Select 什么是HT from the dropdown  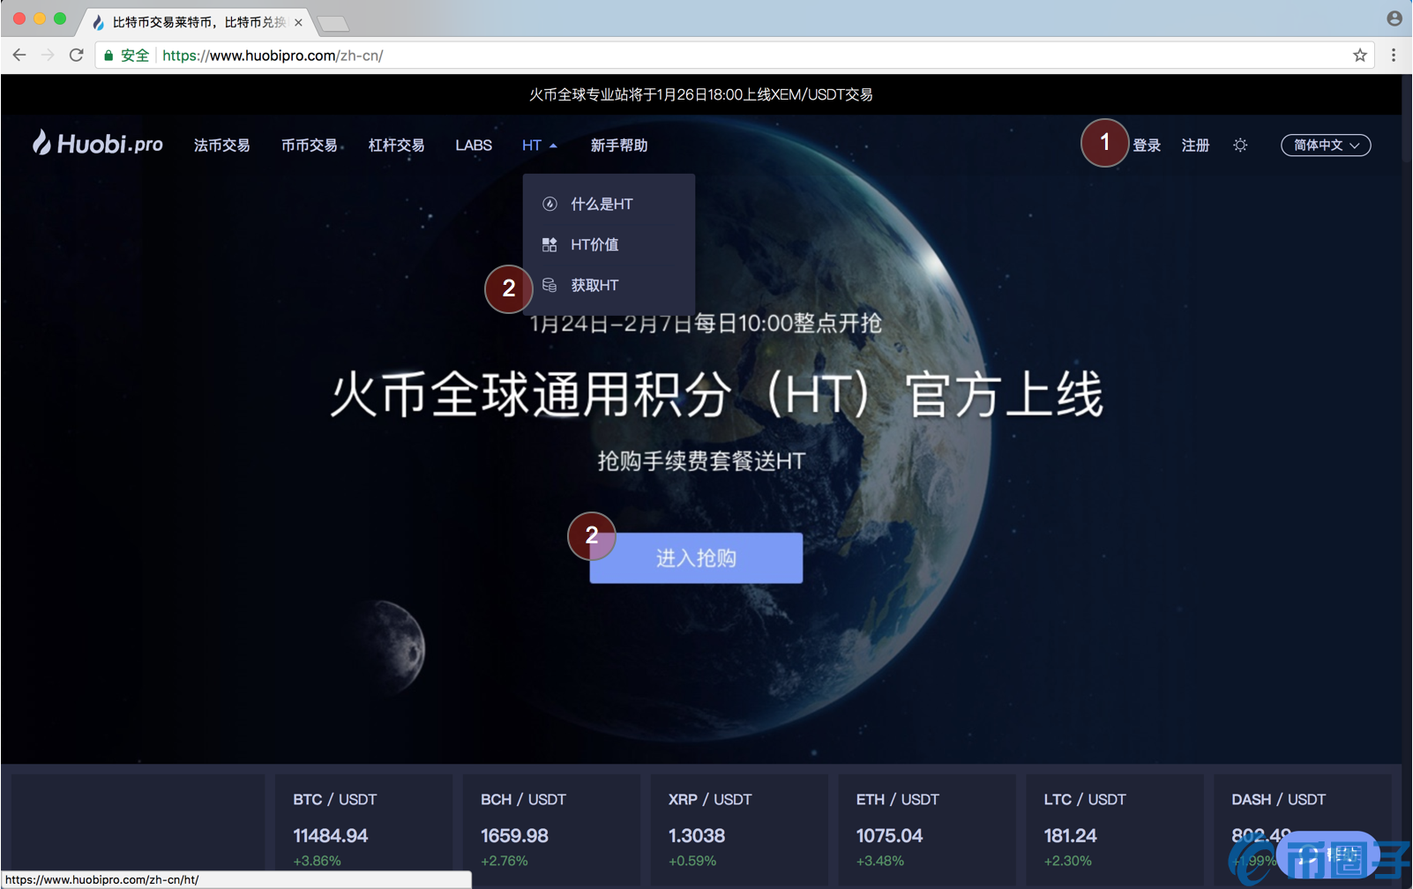point(609,204)
